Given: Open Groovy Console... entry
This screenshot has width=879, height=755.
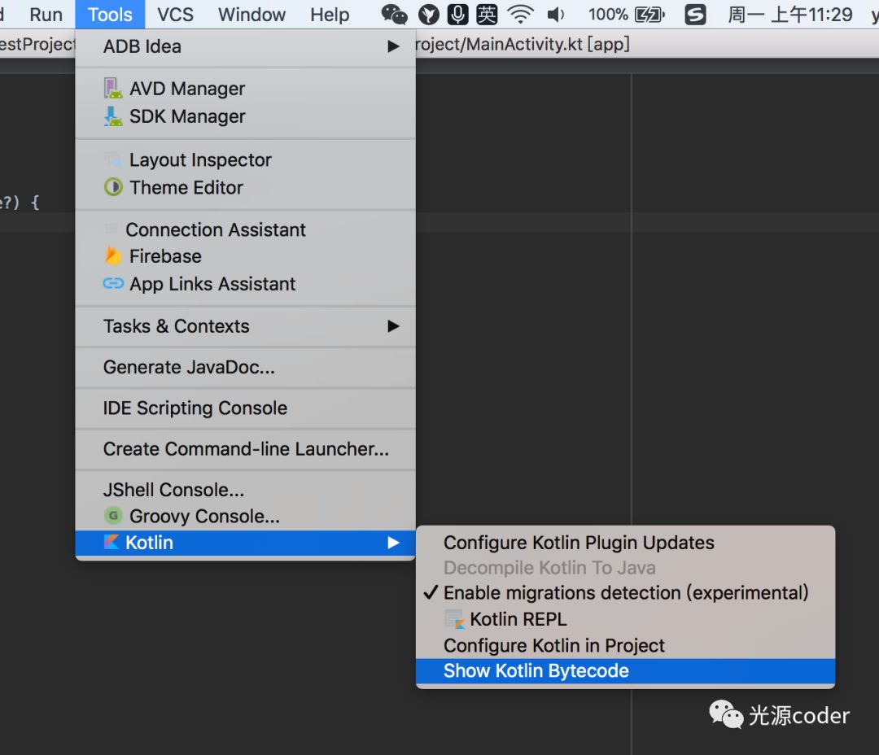Looking at the screenshot, I should coord(246,516).
